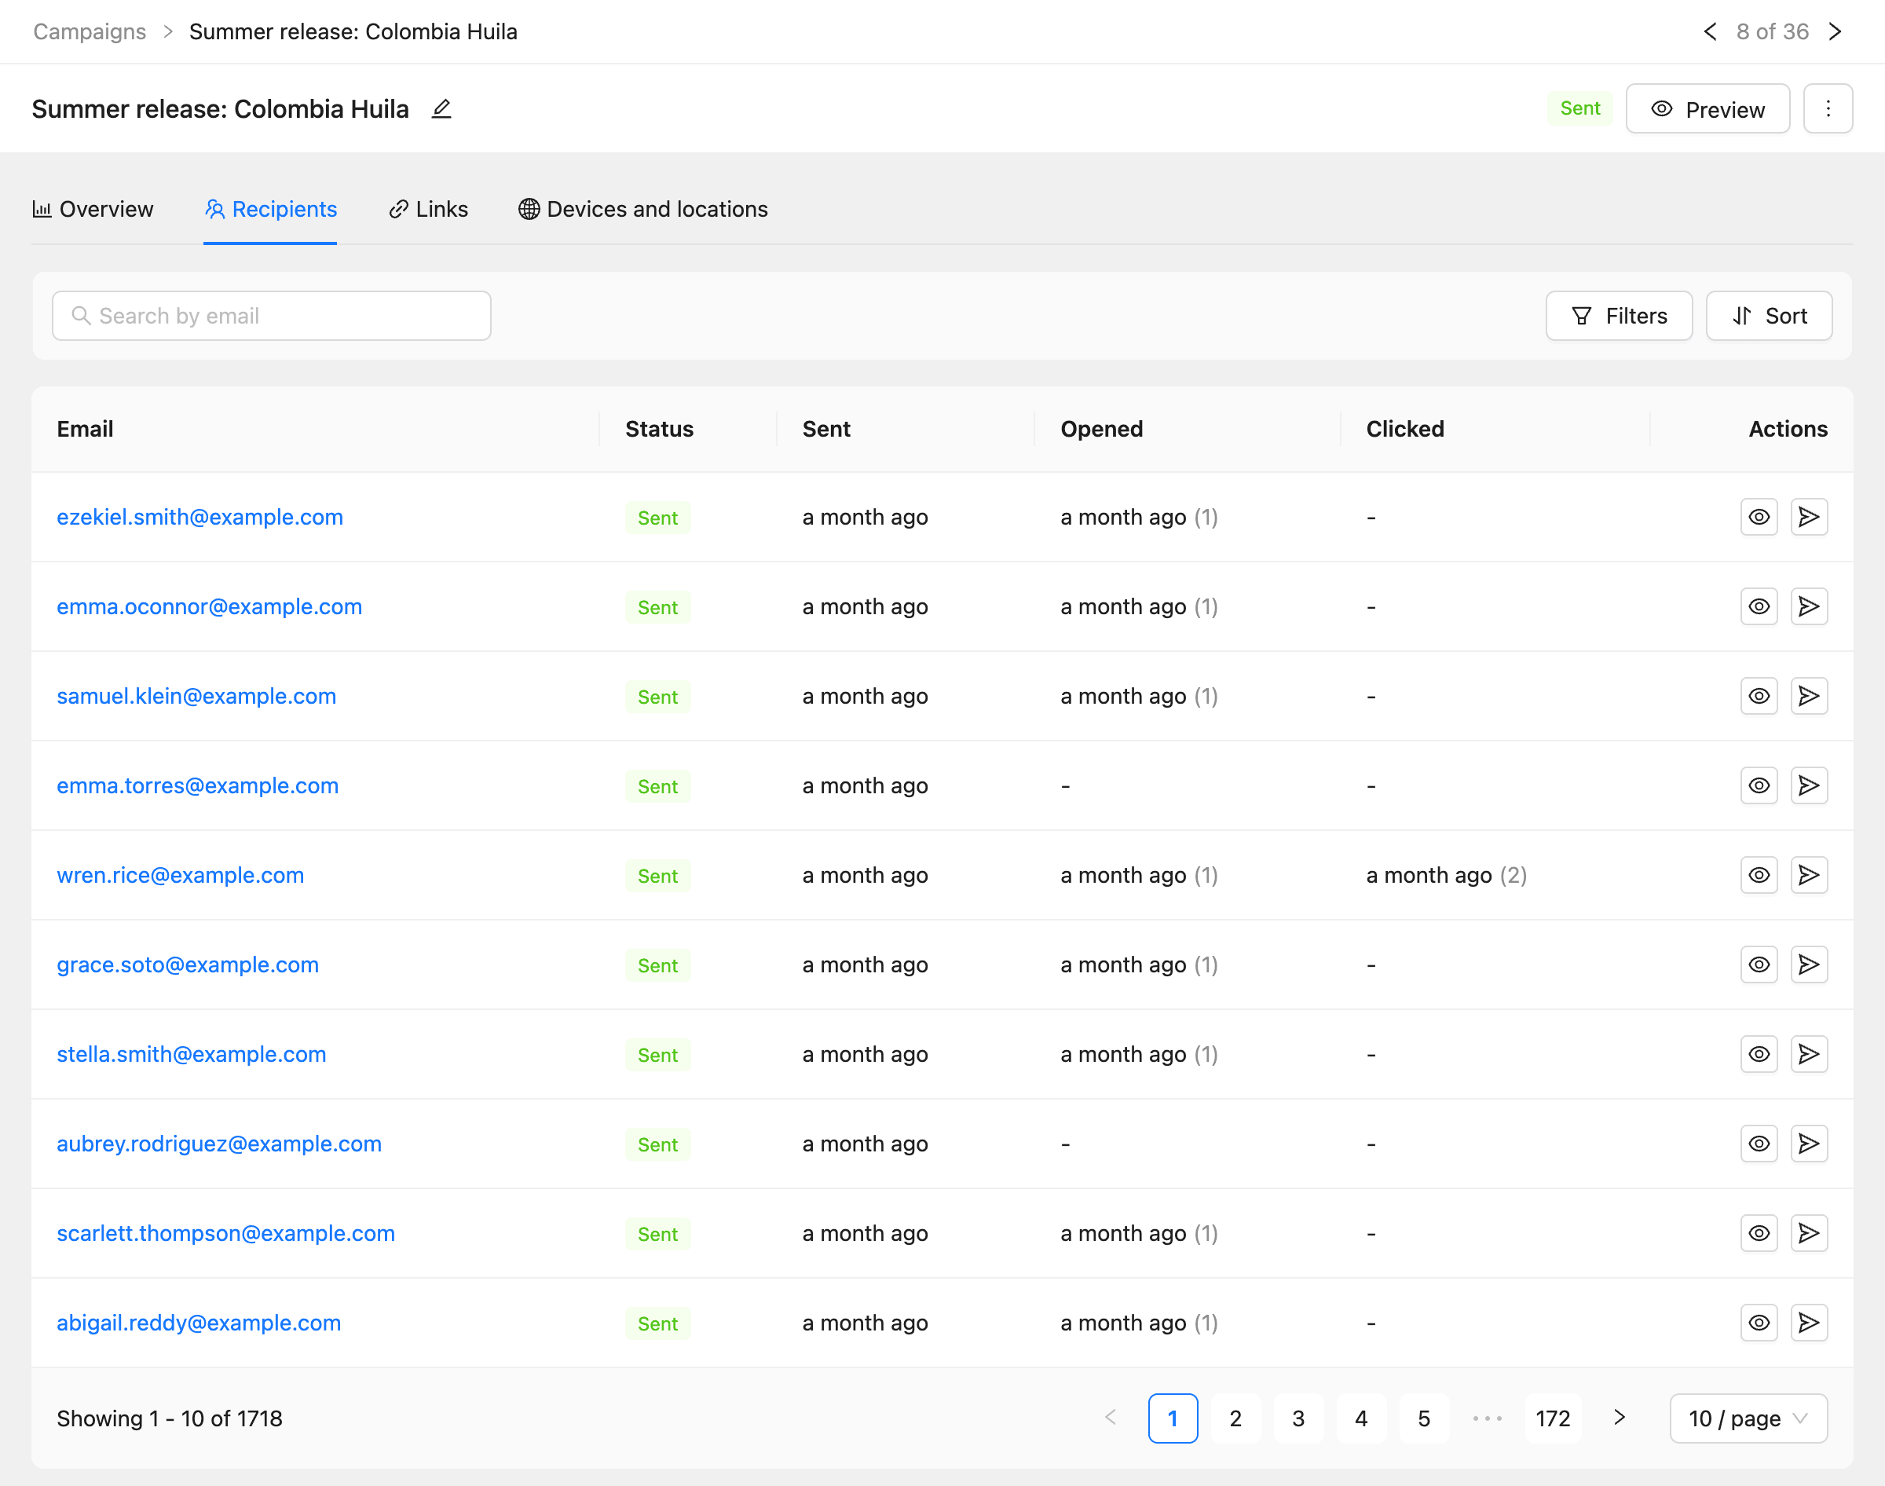The width and height of the screenshot is (1885, 1486).
Task: Open the Sort options
Action: (1769, 316)
